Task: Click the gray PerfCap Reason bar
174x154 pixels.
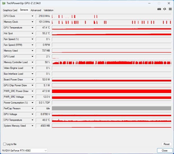Action: tap(111, 108)
